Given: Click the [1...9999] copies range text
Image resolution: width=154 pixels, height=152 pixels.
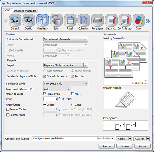Looking at the screenshot, I should pyautogui.click(x=67, y=99).
